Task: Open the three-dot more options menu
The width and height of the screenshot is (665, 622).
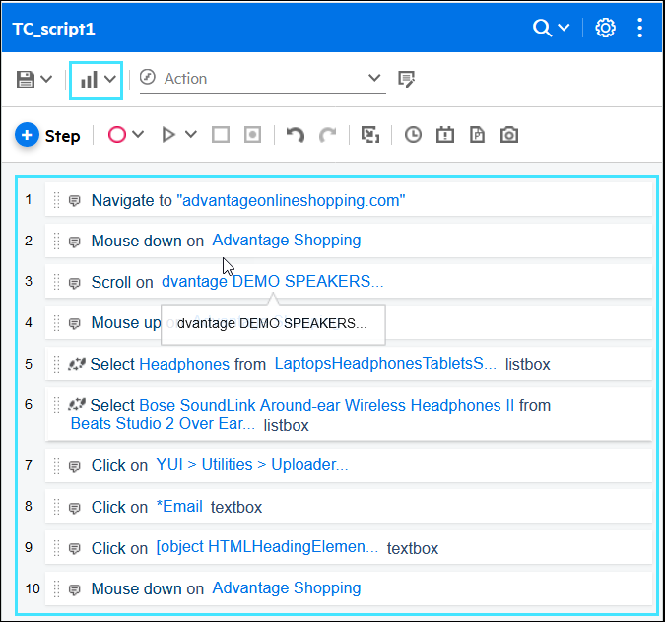Action: coord(640,28)
